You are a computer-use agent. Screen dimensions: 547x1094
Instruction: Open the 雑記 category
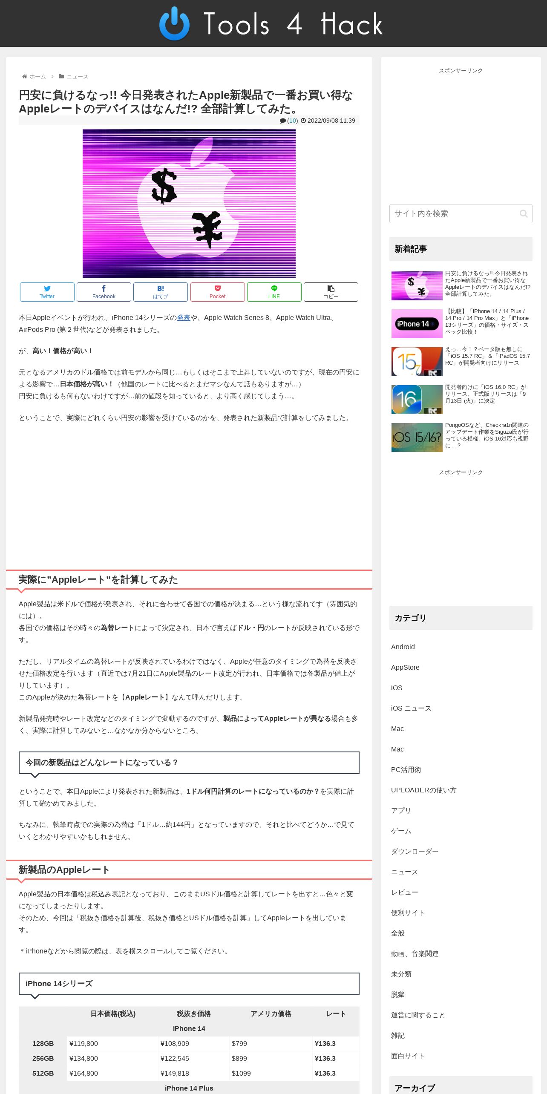click(398, 1035)
